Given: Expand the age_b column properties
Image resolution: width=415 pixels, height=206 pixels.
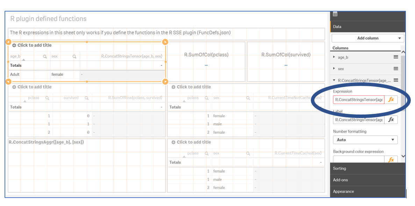Looking at the screenshot, I should [334, 57].
